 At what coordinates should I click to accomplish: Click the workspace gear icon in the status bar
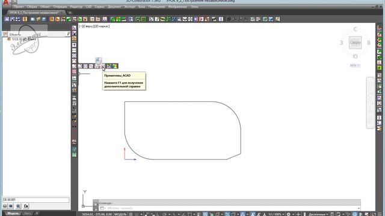(x=289, y=214)
